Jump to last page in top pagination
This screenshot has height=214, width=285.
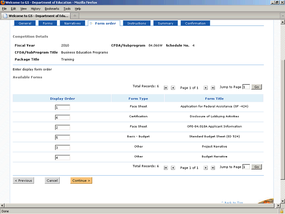pos(213,88)
